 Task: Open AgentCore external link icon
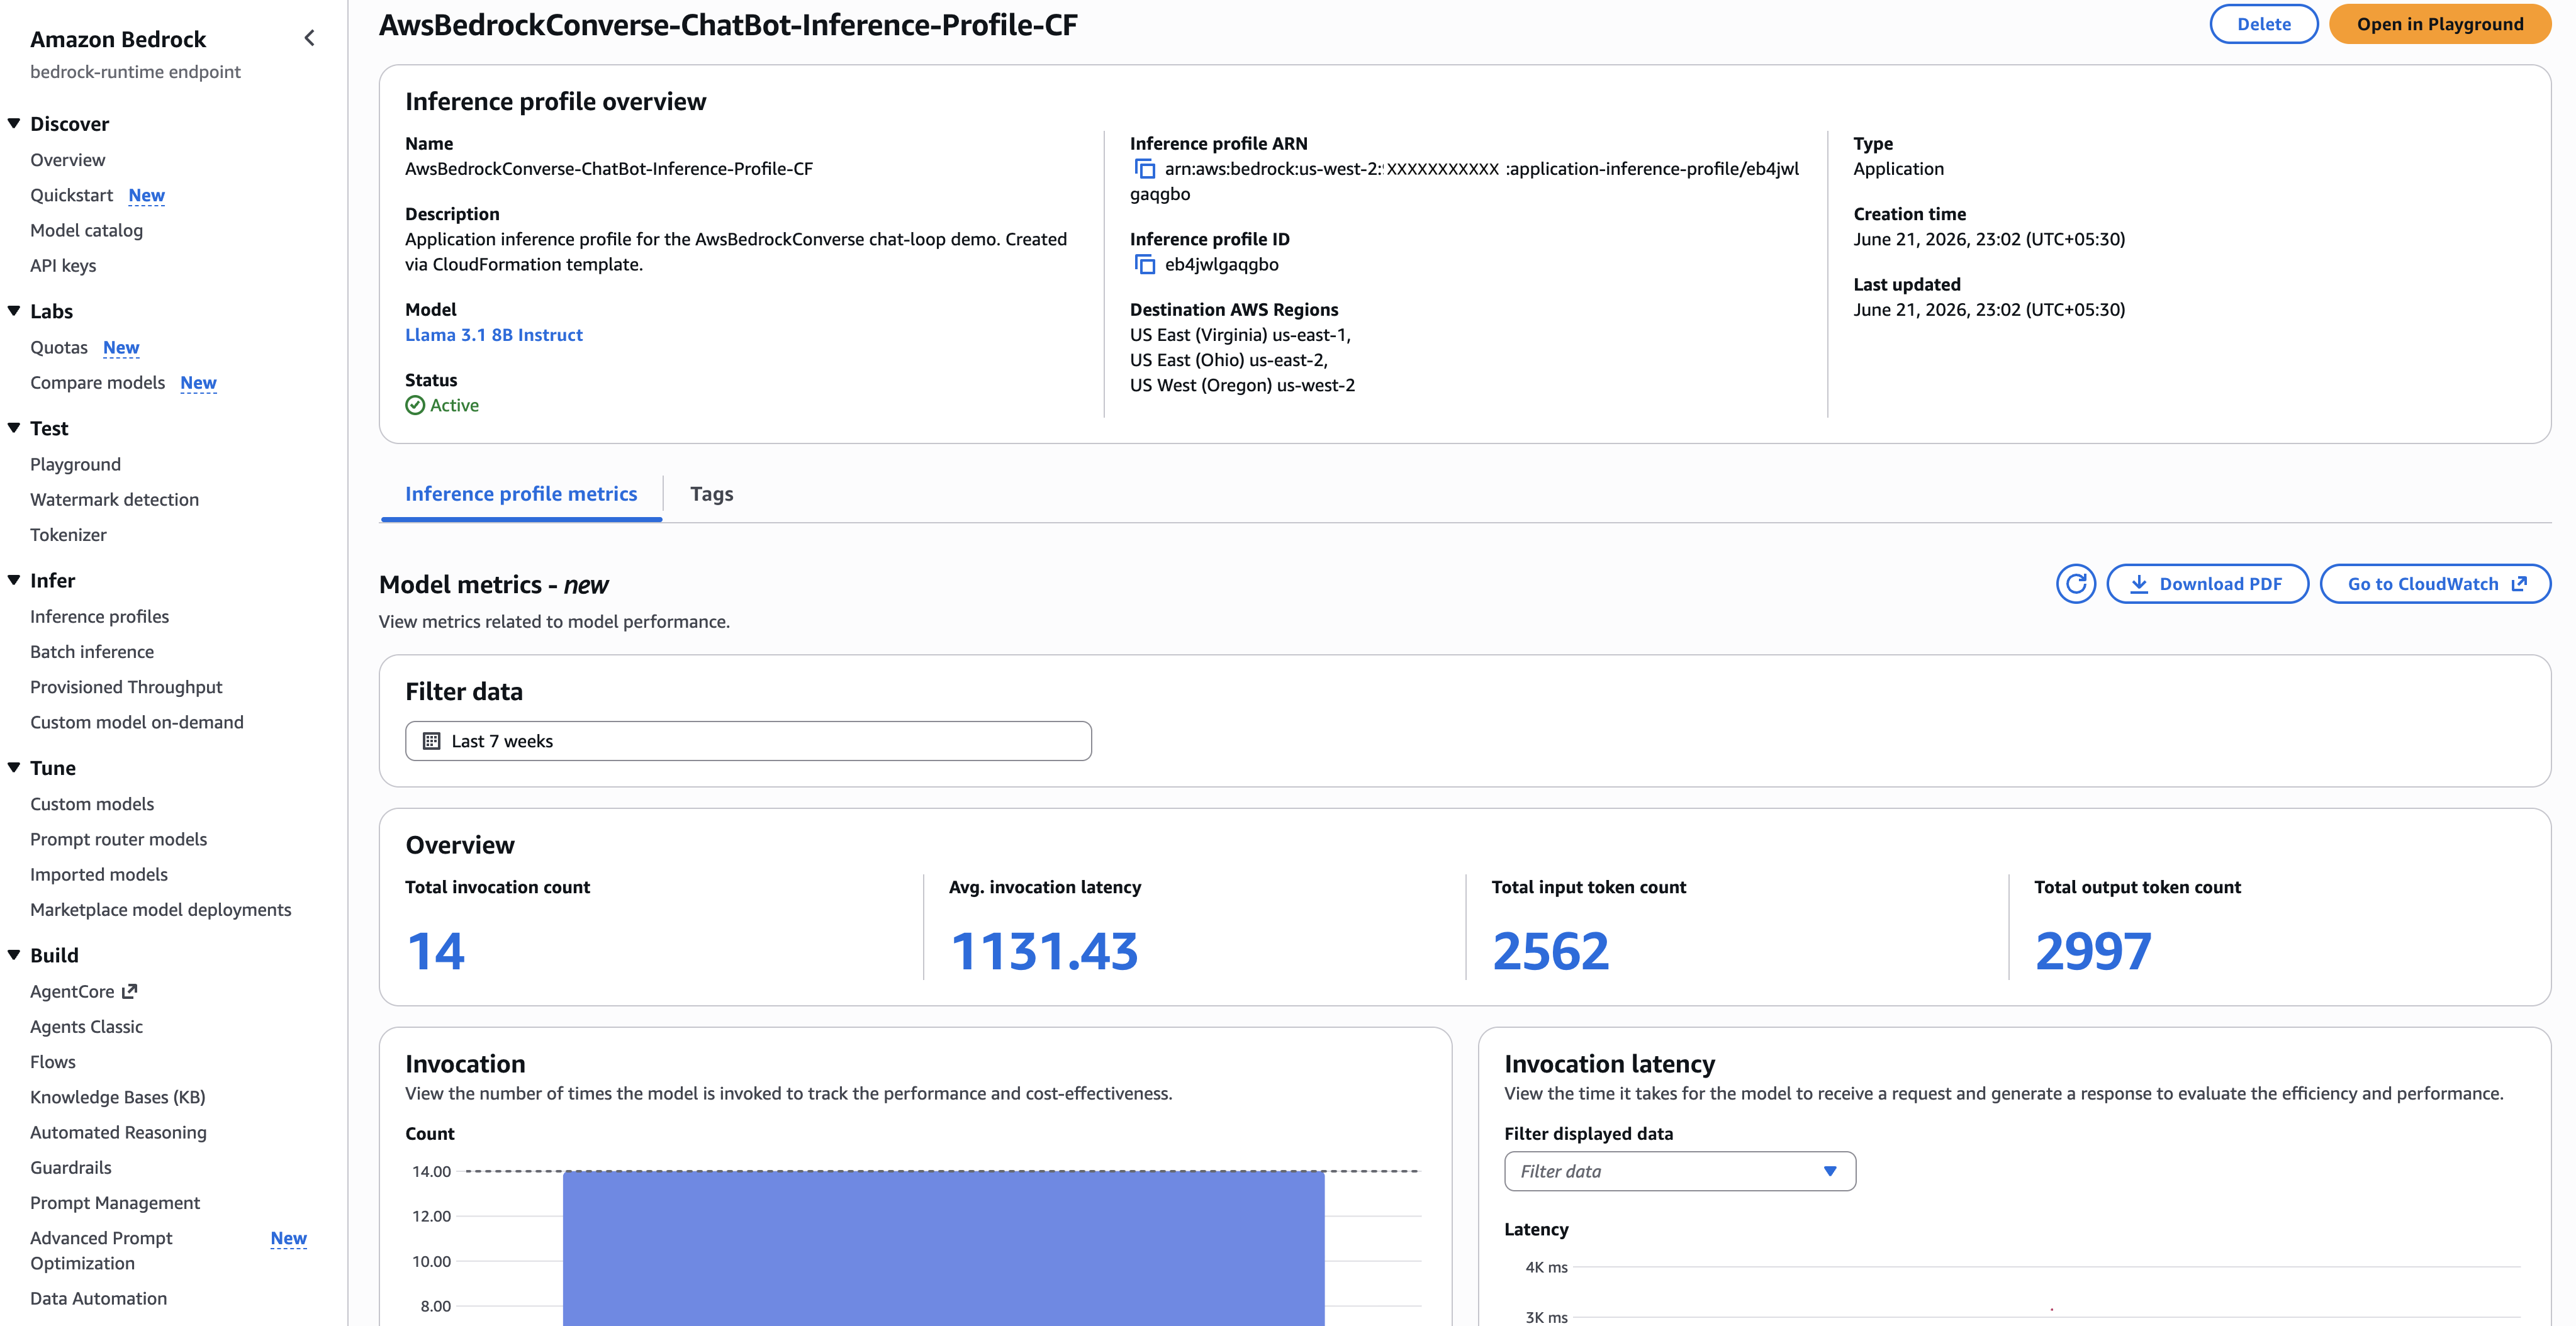[x=129, y=991]
